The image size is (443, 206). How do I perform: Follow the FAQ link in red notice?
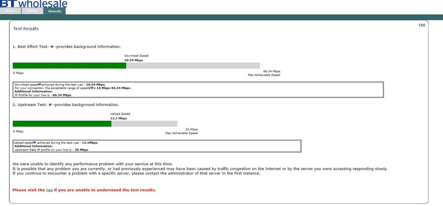[x=49, y=190]
